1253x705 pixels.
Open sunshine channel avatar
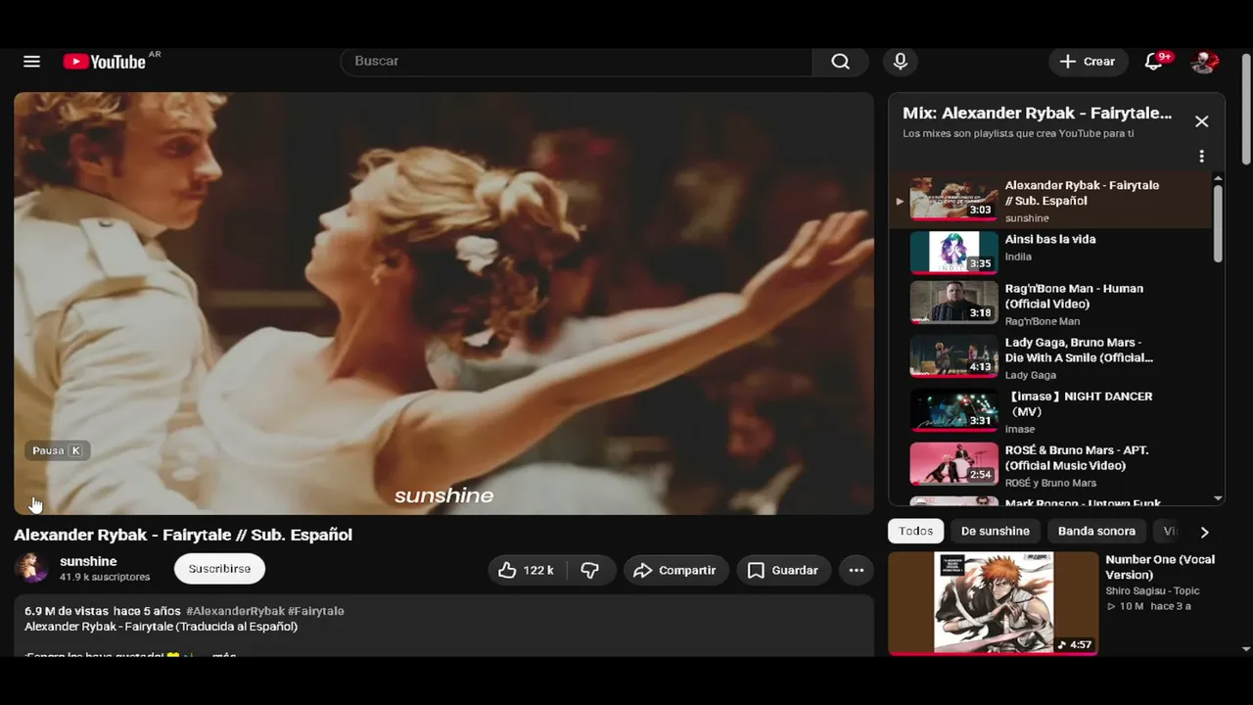(x=31, y=568)
